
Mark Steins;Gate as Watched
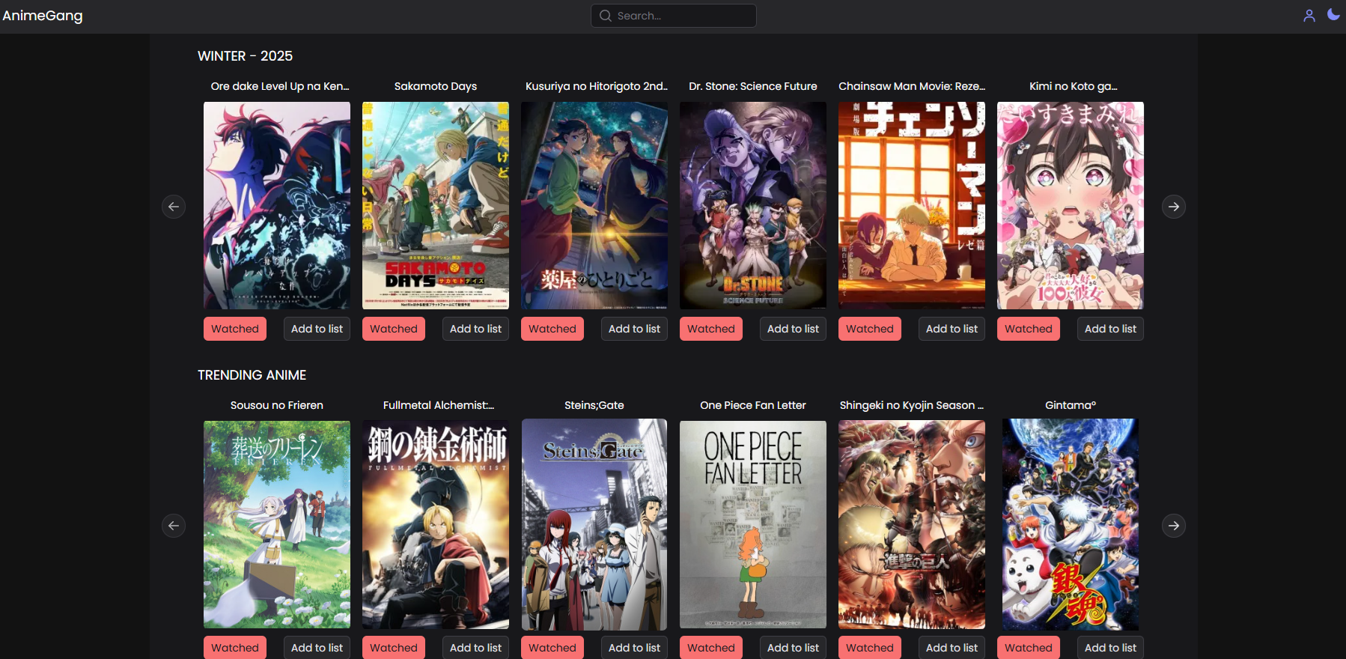(552, 647)
